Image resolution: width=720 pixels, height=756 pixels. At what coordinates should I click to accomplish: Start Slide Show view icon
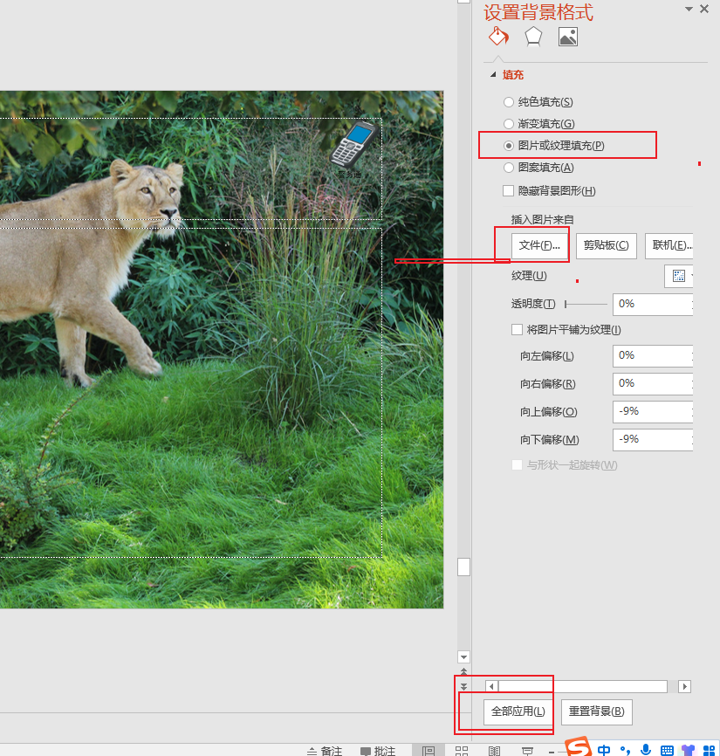528,751
